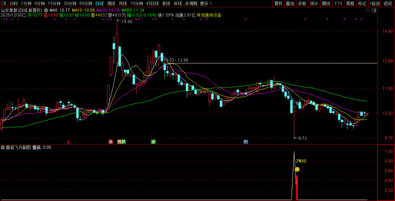
Task: Click the panel layout icon at top-left
Action: (x=4, y=3)
